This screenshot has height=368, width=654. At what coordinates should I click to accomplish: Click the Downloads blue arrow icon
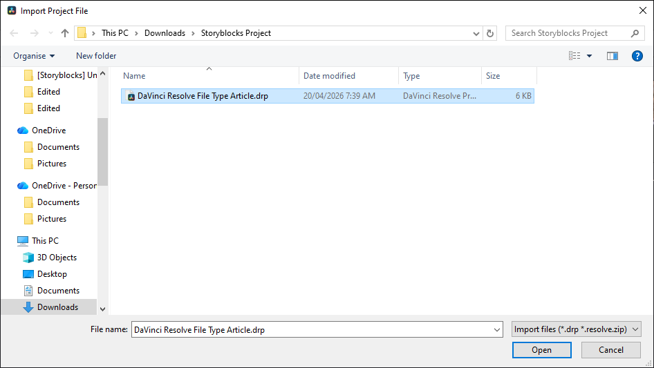pyautogui.click(x=28, y=307)
